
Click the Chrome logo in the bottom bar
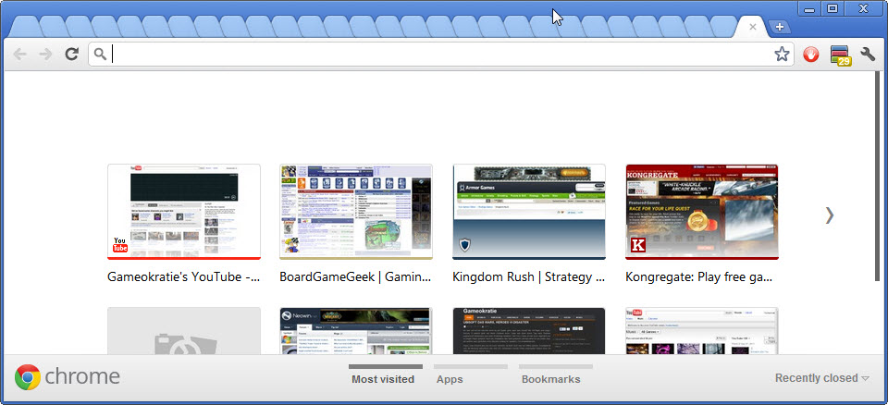[x=28, y=377]
